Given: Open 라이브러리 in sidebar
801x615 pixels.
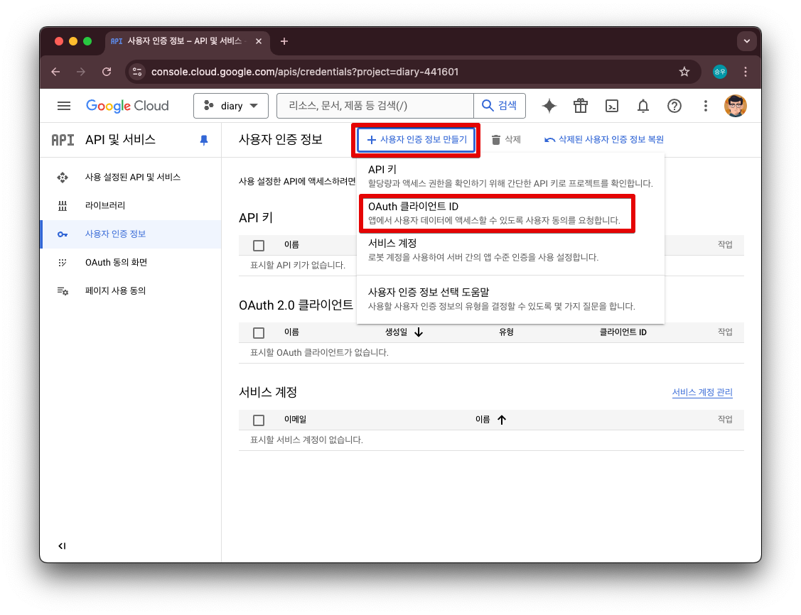Looking at the screenshot, I should (x=131, y=205).
